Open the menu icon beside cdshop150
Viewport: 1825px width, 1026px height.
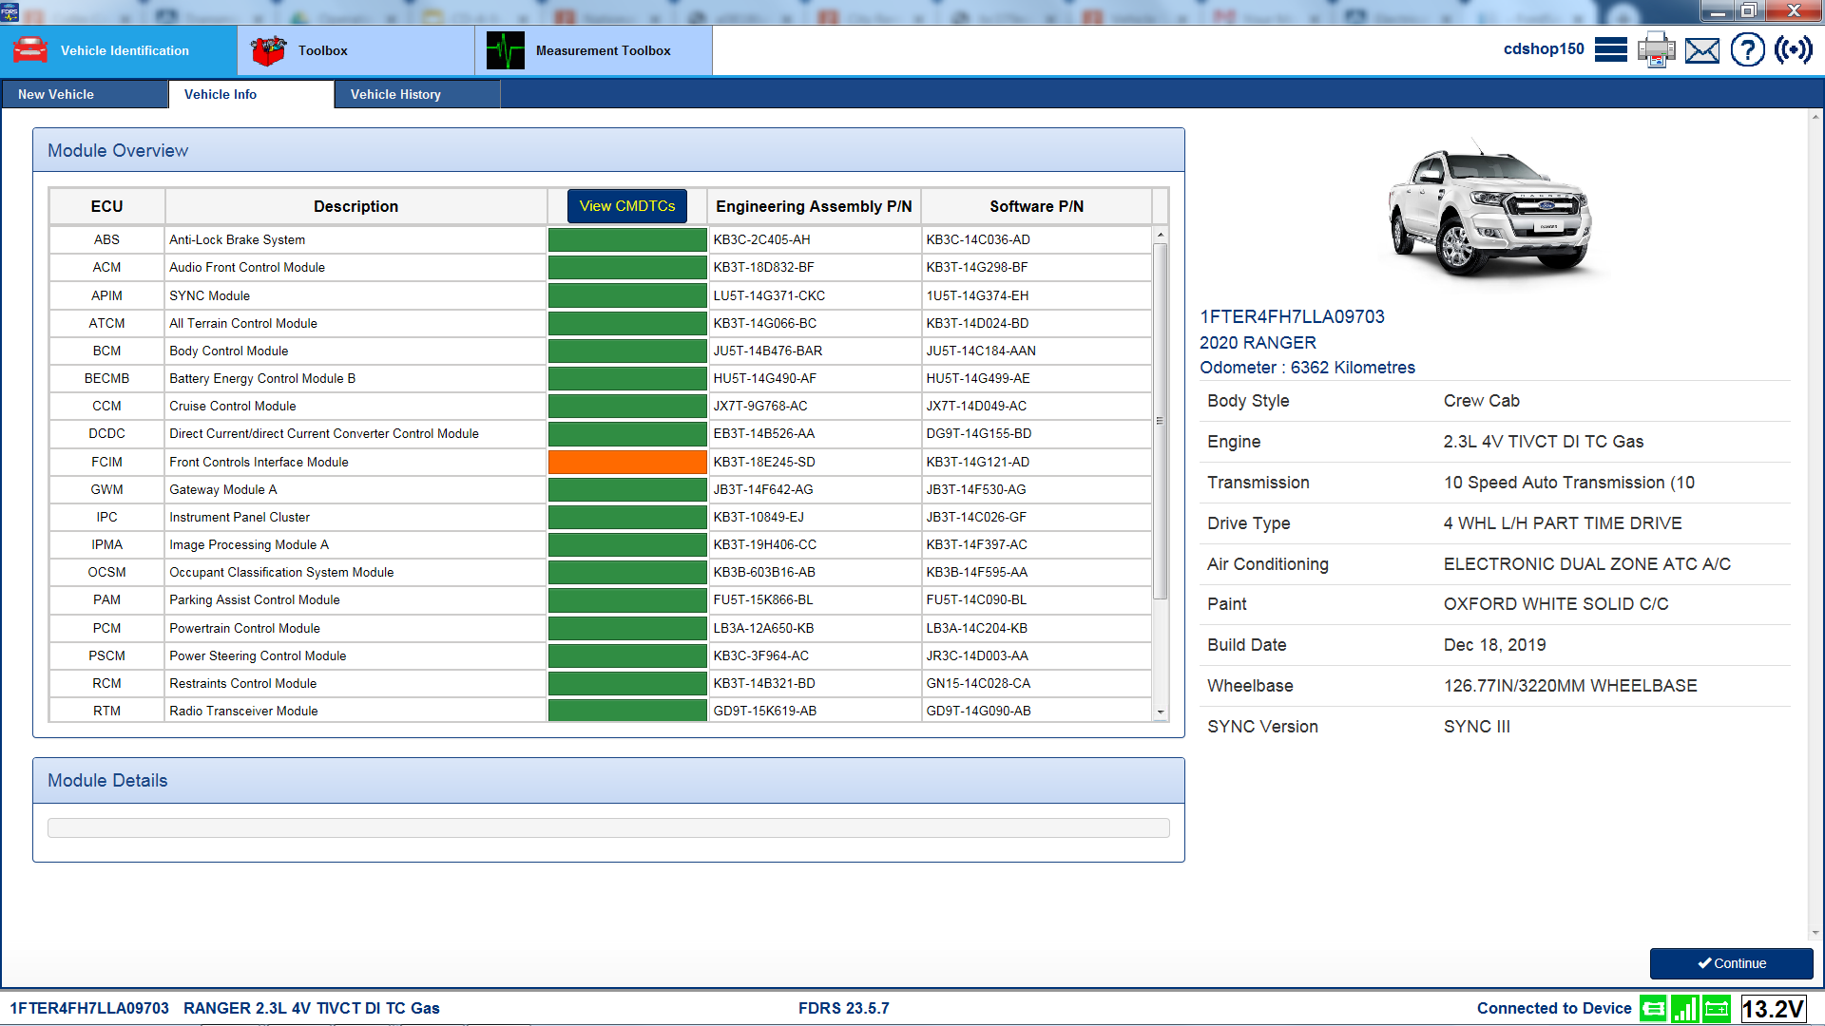pos(1611,49)
